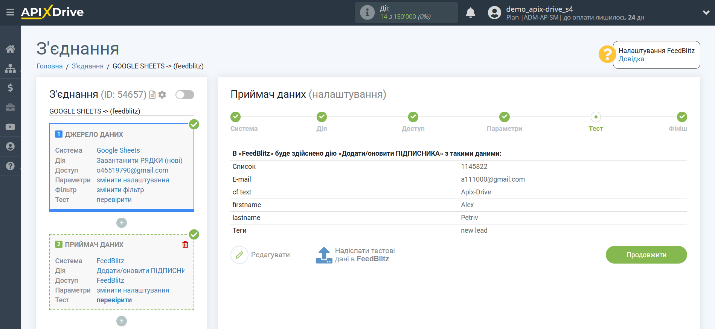
Task: Expand the account dropdown chevron
Action: tap(706, 12)
